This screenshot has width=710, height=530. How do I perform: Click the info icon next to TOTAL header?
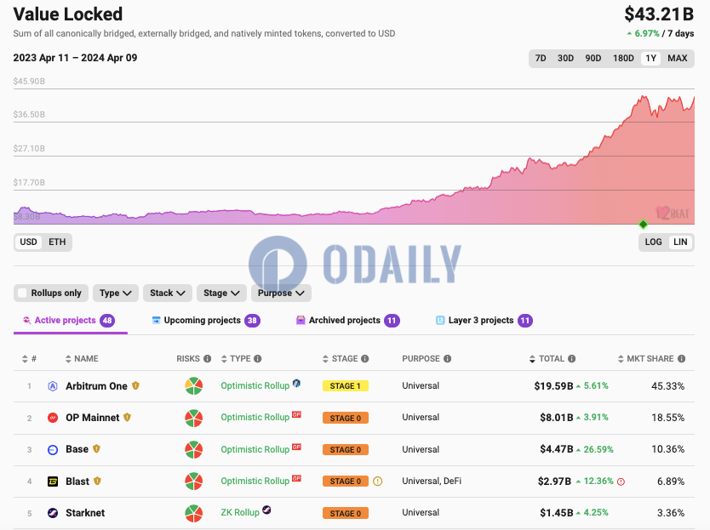coord(572,359)
